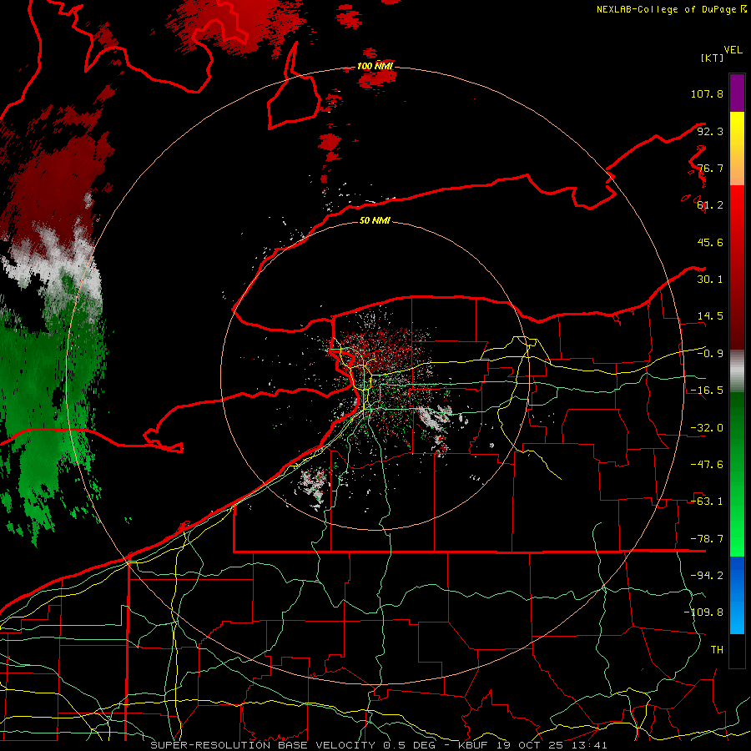
Task: Click the Super-Resolution Base Velocity caption
Action: (379, 745)
